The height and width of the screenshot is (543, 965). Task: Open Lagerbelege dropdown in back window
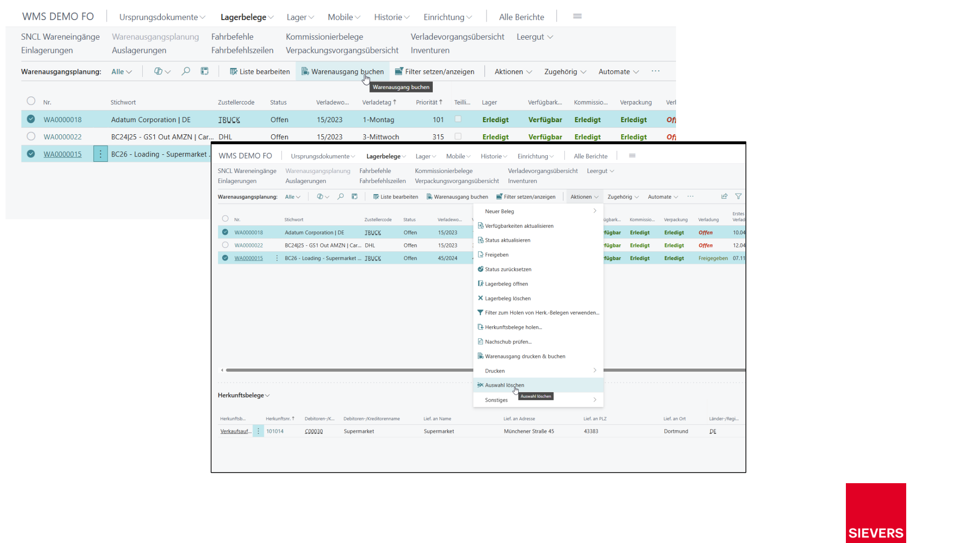click(x=247, y=17)
